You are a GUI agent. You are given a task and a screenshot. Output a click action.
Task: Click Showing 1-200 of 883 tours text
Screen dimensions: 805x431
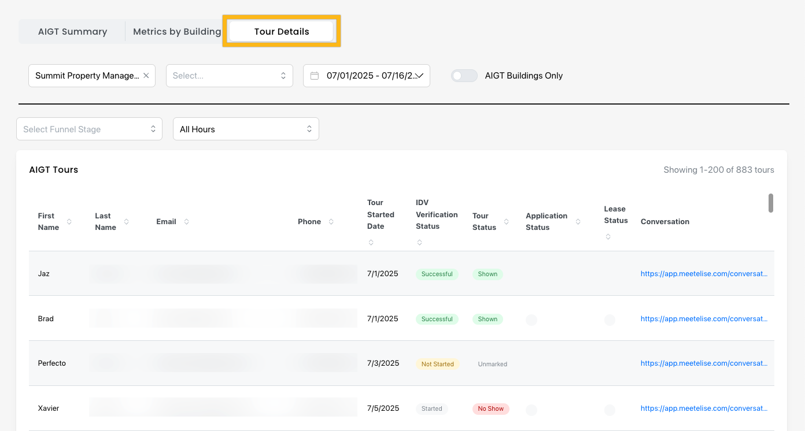[x=719, y=170]
